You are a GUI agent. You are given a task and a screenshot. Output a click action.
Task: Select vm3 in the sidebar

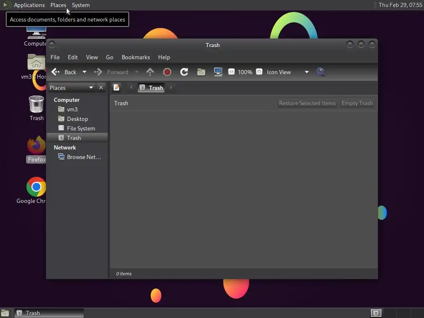(x=77, y=109)
